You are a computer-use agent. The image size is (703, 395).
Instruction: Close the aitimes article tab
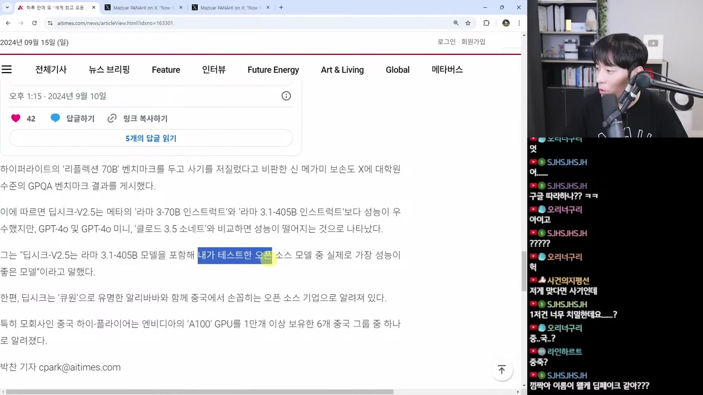pos(94,8)
